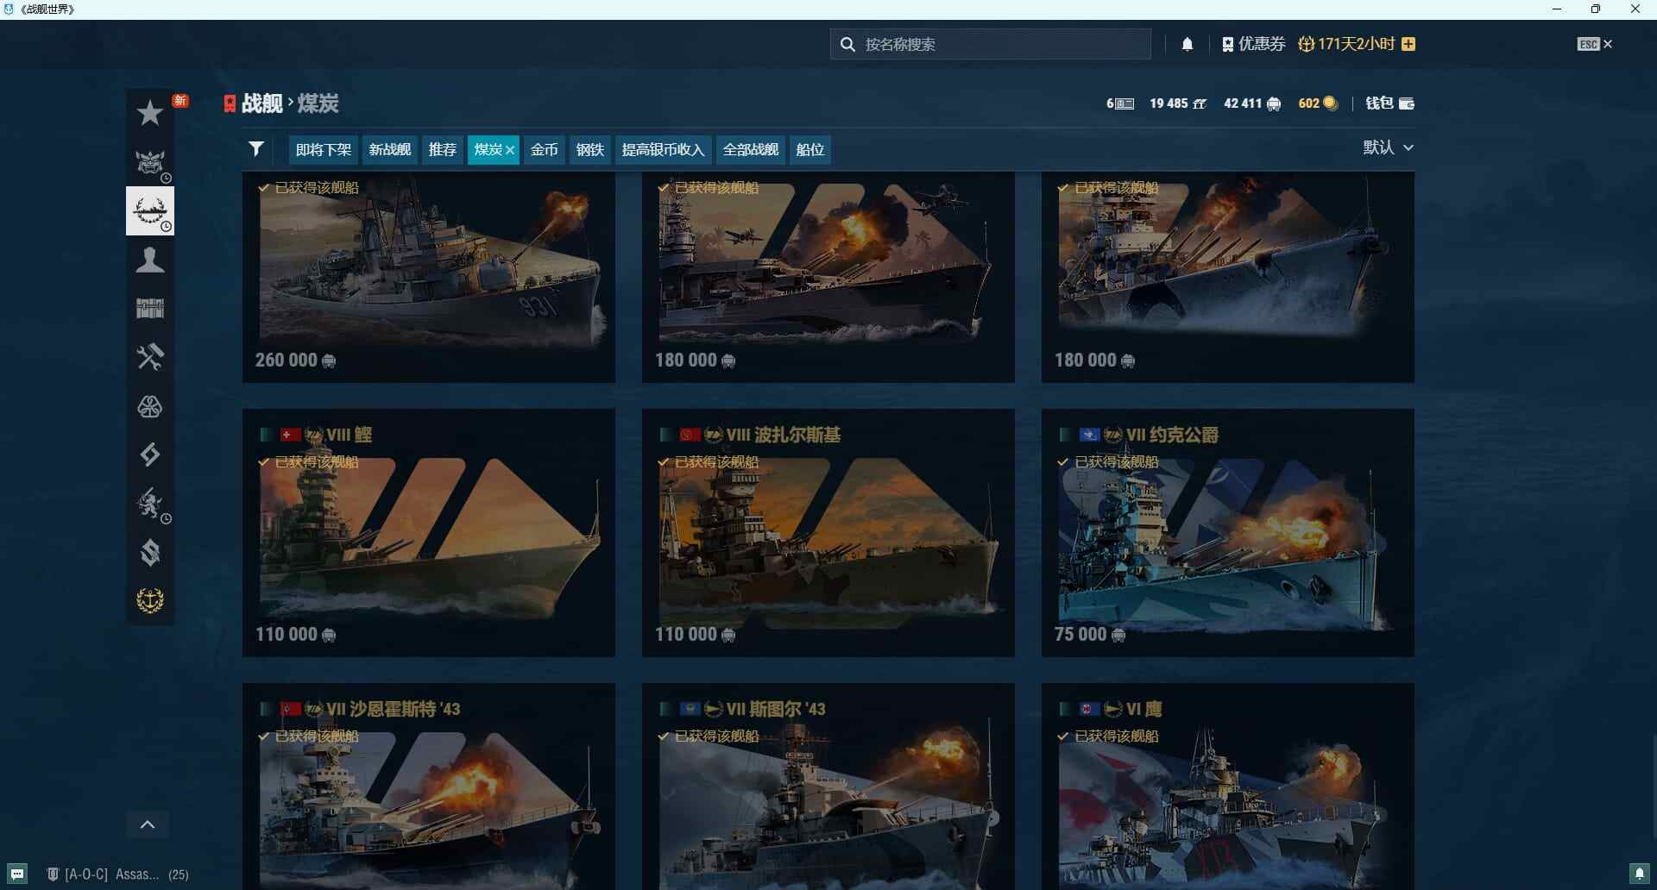Add premium time with plus icon

(x=1408, y=44)
